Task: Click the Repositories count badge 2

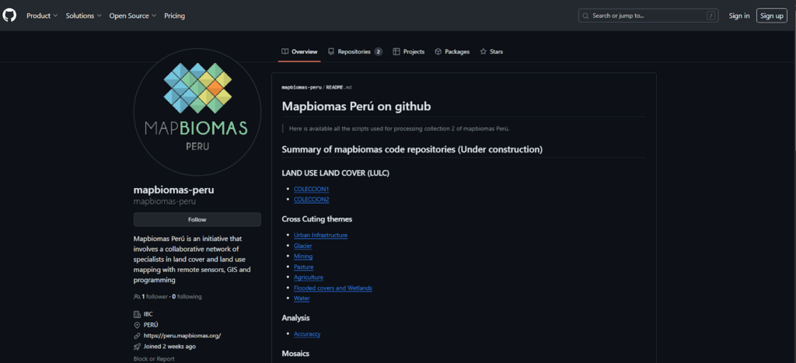Action: (x=379, y=52)
